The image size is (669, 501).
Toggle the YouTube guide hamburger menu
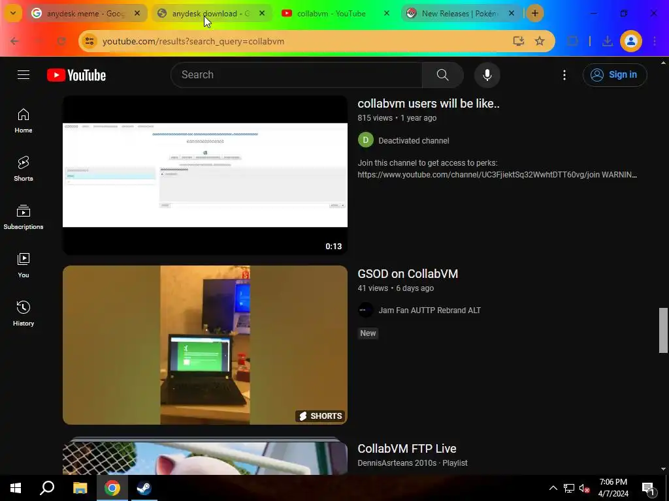(x=24, y=75)
